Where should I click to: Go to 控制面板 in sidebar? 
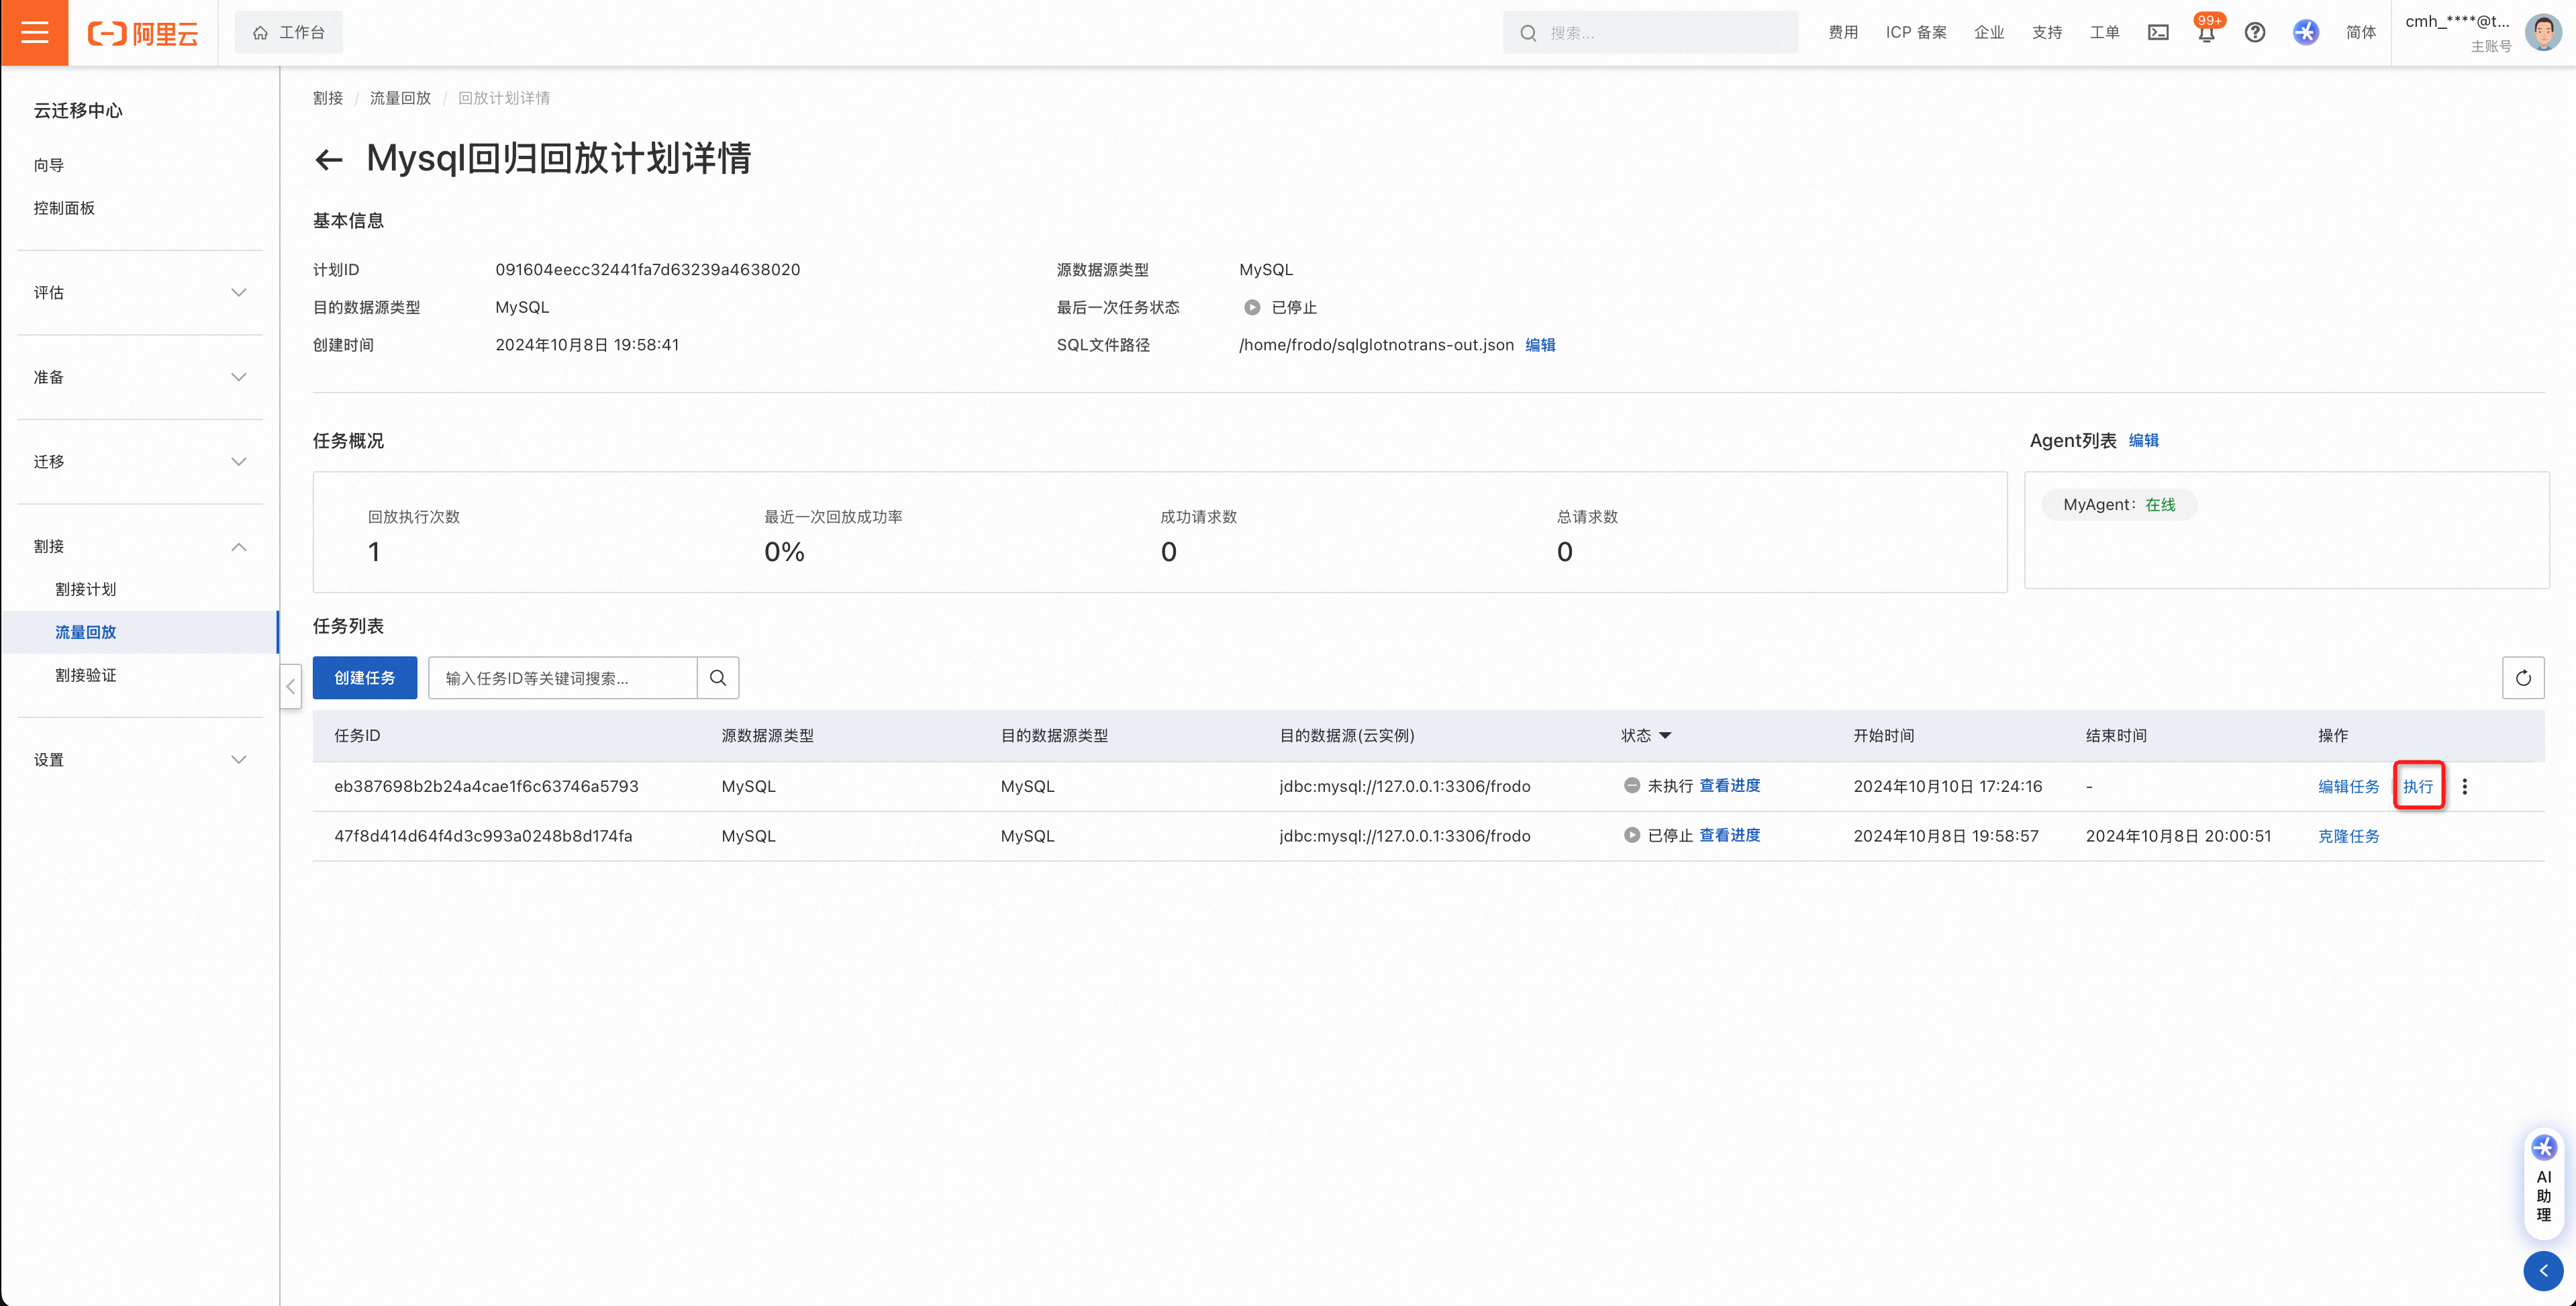64,208
